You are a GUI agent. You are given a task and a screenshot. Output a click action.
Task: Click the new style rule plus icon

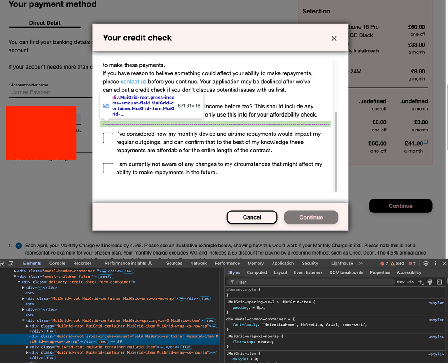(420, 282)
